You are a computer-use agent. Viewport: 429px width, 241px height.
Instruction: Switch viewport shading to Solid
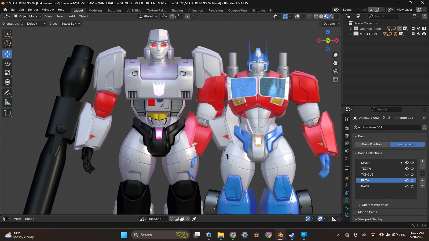click(x=321, y=16)
